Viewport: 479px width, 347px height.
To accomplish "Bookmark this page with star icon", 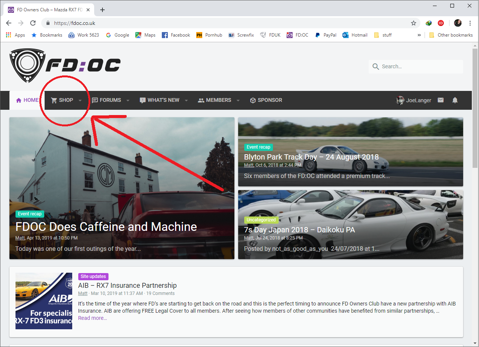I will [414, 23].
